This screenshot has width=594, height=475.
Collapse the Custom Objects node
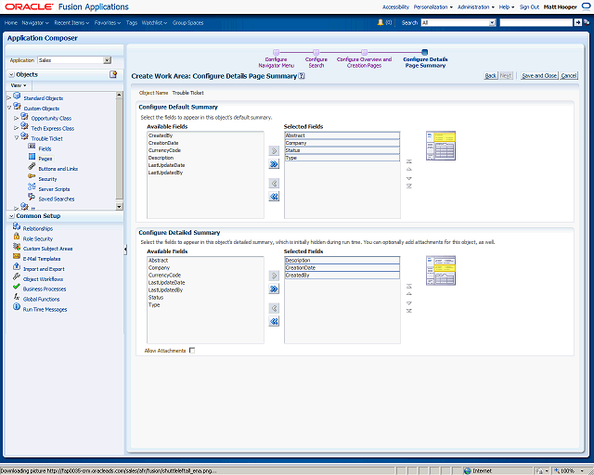(9, 108)
